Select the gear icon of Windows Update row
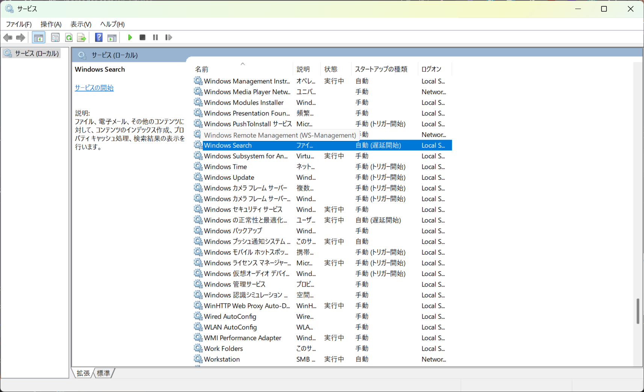Viewport: 644px width, 392px height. [x=198, y=177]
